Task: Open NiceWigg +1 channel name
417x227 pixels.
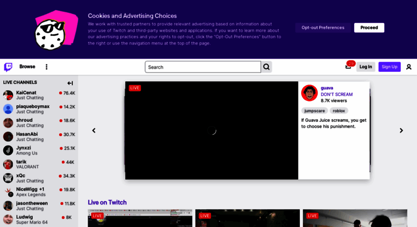Action: (x=30, y=189)
